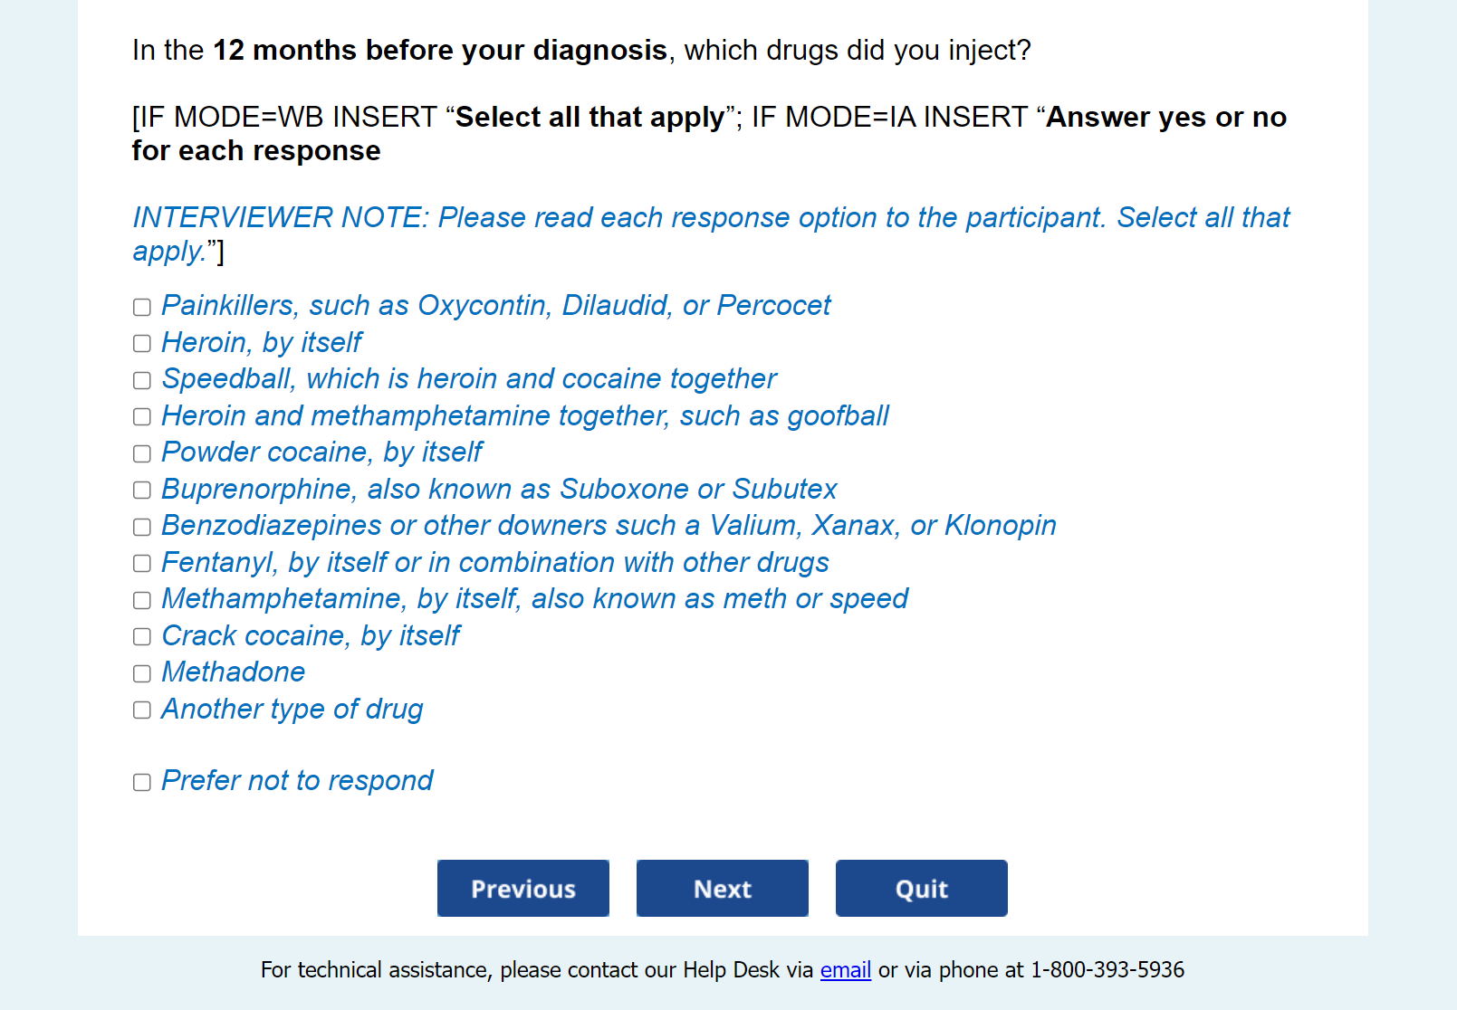
Task: Tick the Methadone checkbox
Action: click(x=142, y=674)
